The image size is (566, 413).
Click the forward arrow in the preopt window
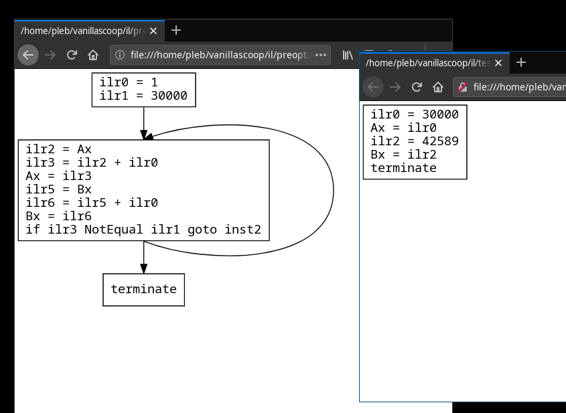[50, 55]
